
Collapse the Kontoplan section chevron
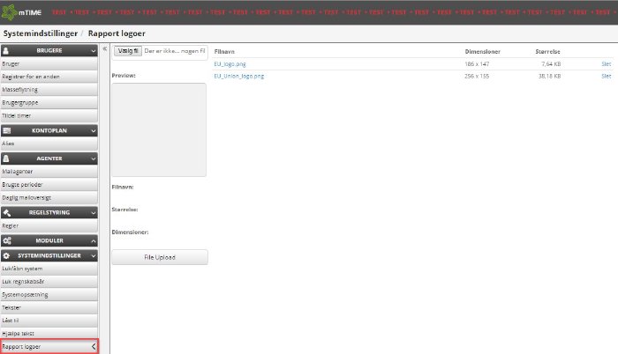point(93,129)
